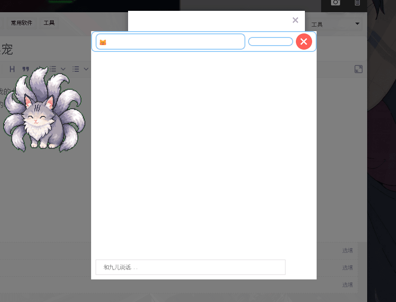Expand the numbered list style options chevron
The image size is (396, 302).
pyautogui.click(x=63, y=69)
